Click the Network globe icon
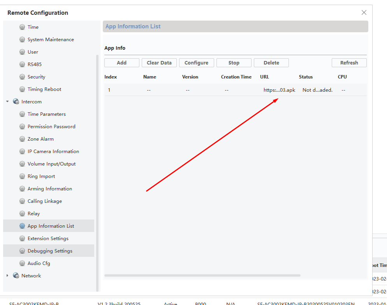The height and width of the screenshot is (305, 387). pos(16,276)
